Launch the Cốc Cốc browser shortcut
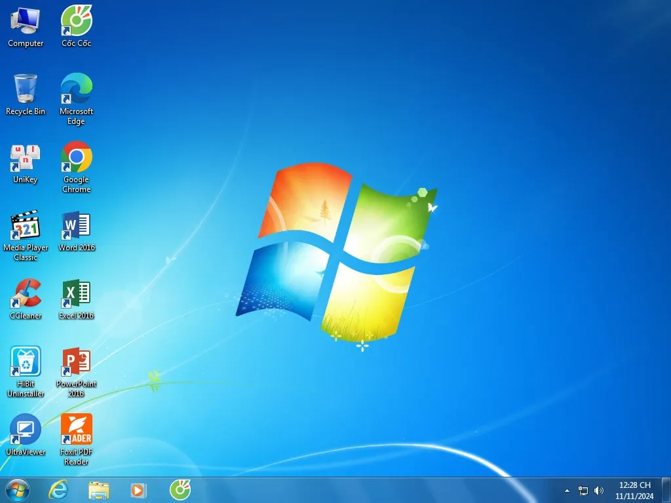671x503 pixels. (x=76, y=20)
